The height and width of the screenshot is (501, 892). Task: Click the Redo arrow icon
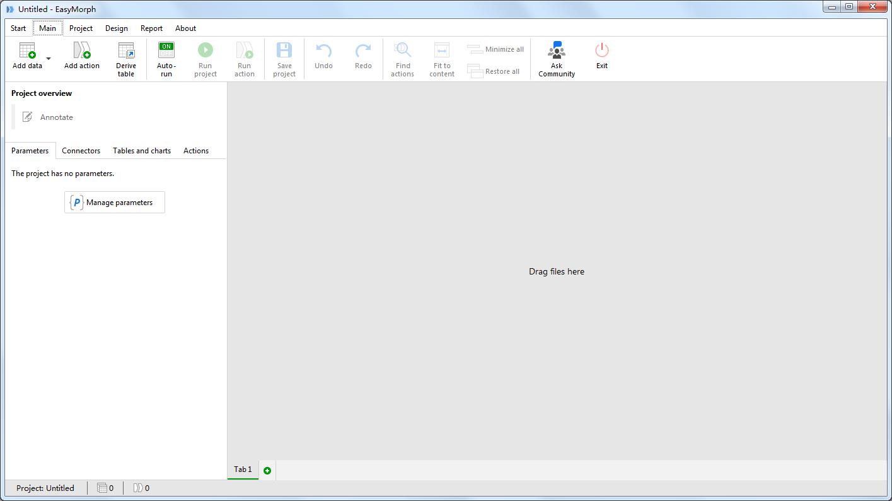[363, 50]
